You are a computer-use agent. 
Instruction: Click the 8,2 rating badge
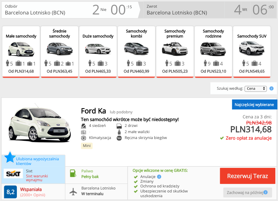pyautogui.click(x=10, y=192)
